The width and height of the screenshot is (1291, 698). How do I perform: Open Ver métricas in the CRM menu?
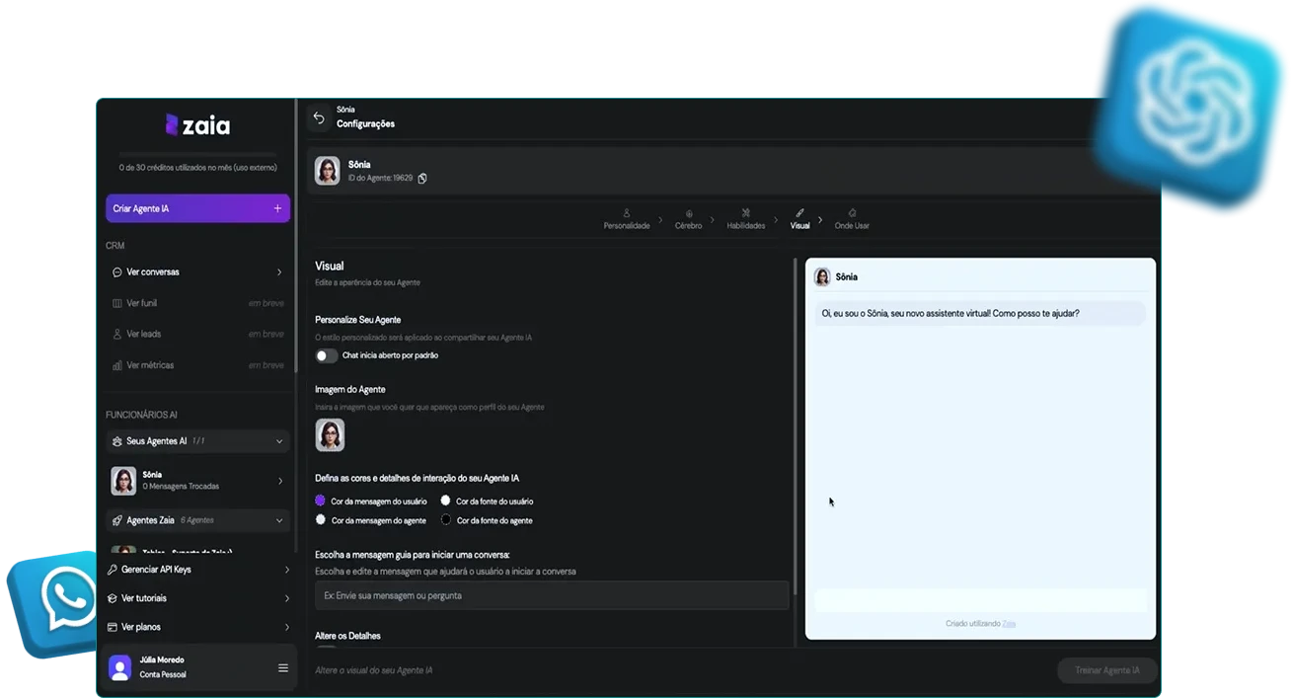[x=197, y=365]
